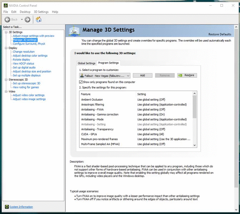Open View rating for games
This screenshot has width=240, height=214.
click(x=26, y=87)
